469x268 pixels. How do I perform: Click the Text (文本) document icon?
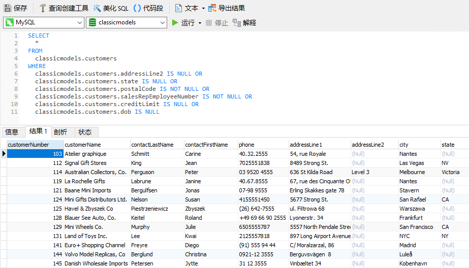pos(178,8)
